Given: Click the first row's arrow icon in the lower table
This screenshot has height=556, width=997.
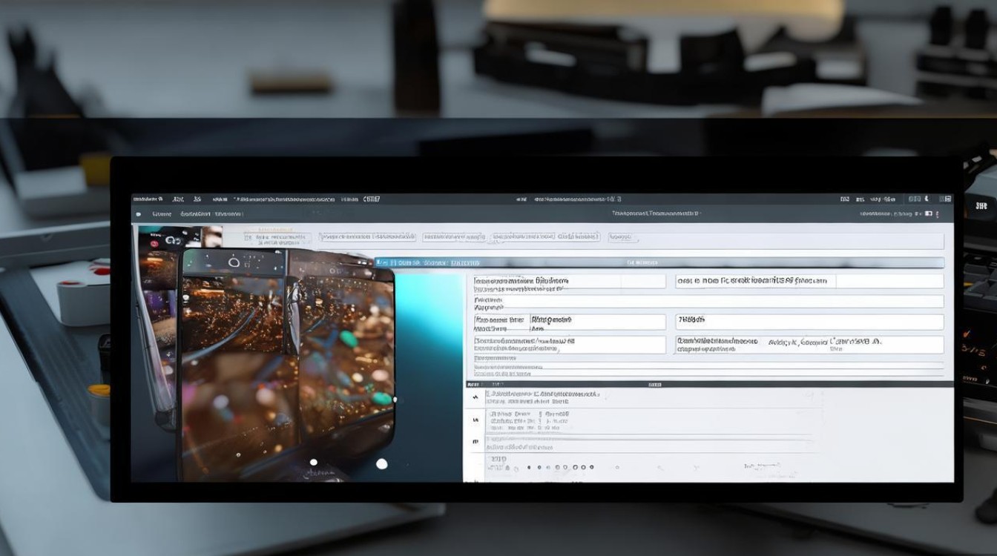Looking at the screenshot, I should (475, 398).
